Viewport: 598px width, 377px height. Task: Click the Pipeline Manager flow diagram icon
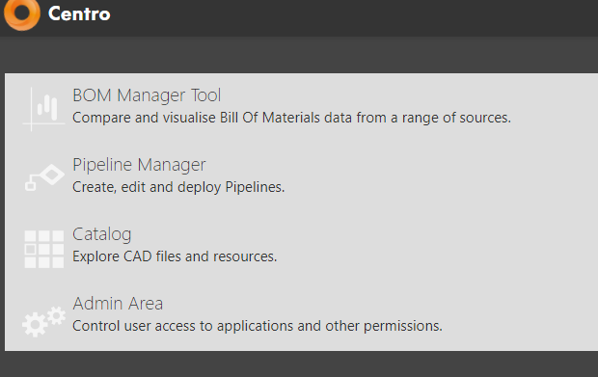44,177
